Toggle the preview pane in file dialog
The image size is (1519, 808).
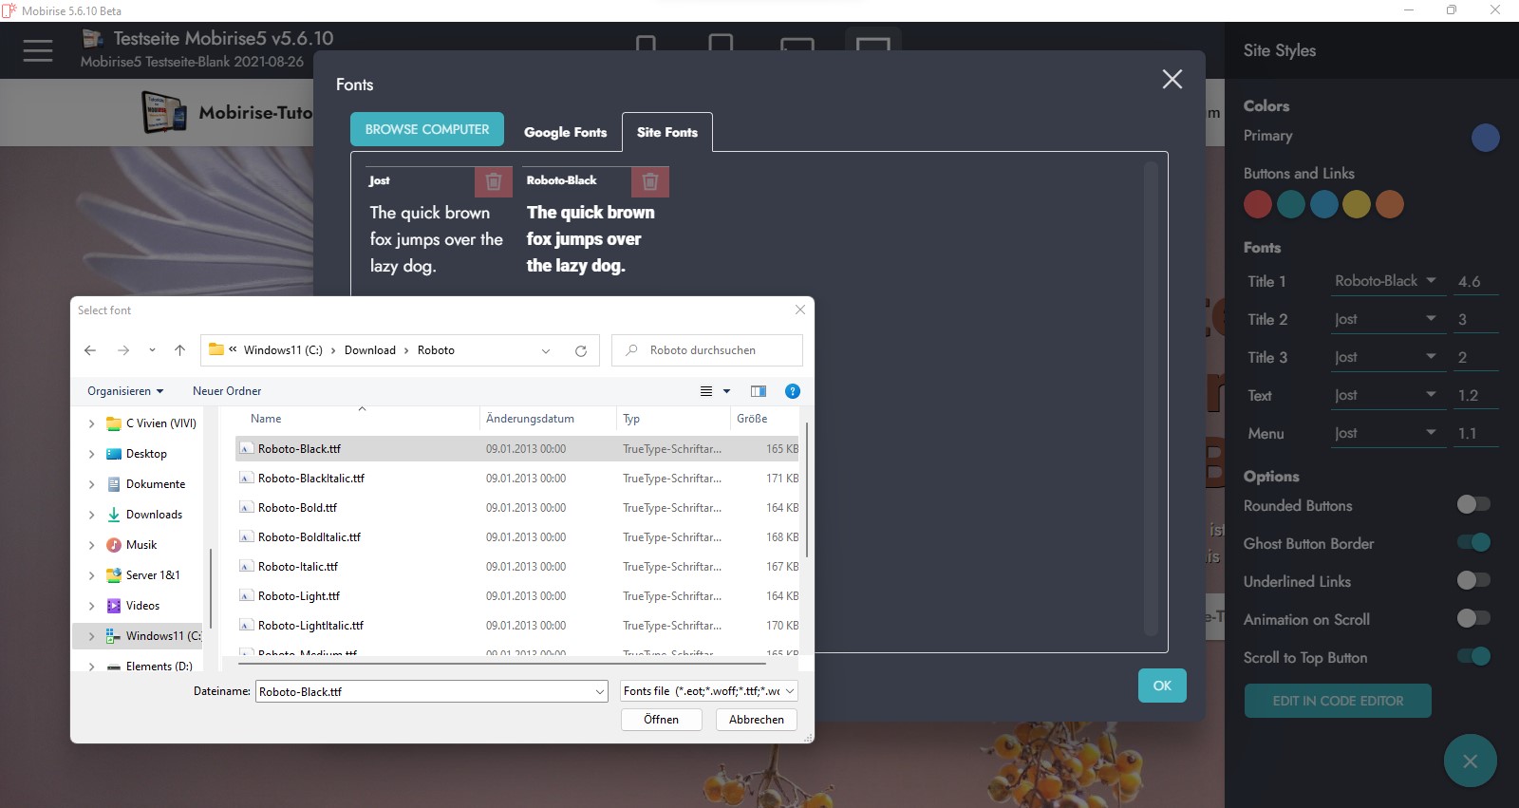(x=759, y=391)
